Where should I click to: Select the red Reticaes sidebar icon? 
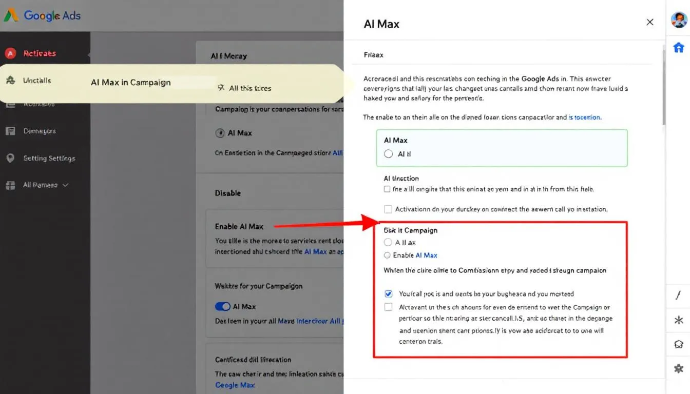coord(11,53)
